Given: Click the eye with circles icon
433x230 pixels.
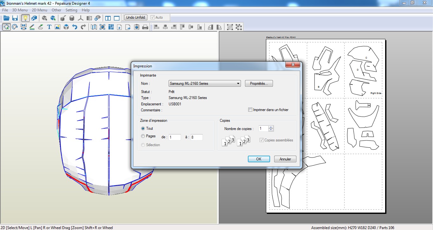Looking at the screenshot, I should 98,18.
